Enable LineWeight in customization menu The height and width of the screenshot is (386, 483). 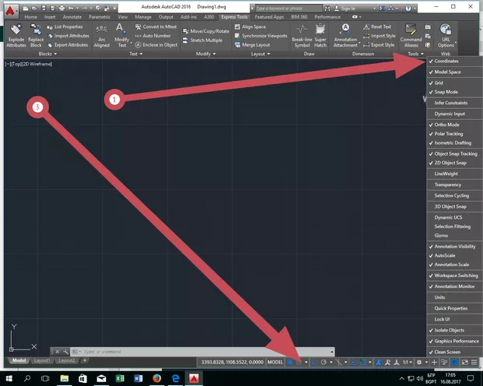pyautogui.click(x=455, y=174)
